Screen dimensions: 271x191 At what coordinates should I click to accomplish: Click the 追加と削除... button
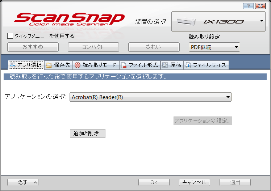(88, 133)
